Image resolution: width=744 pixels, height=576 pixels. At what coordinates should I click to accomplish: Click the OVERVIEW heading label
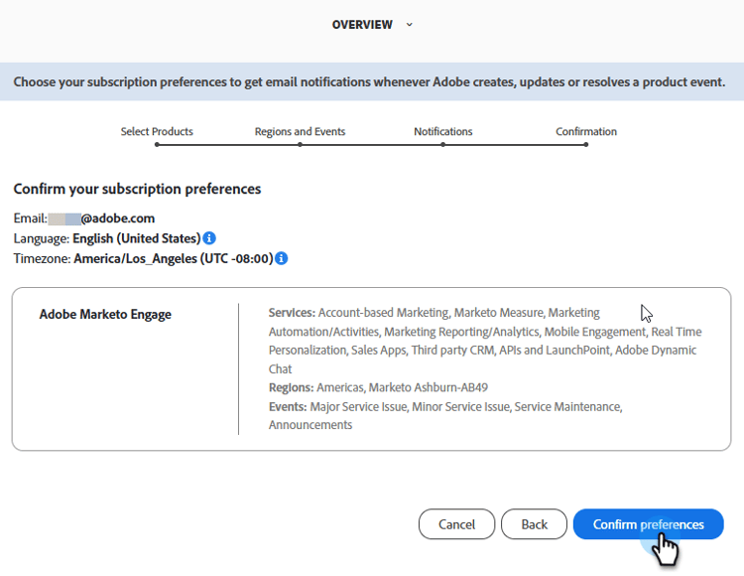click(362, 25)
